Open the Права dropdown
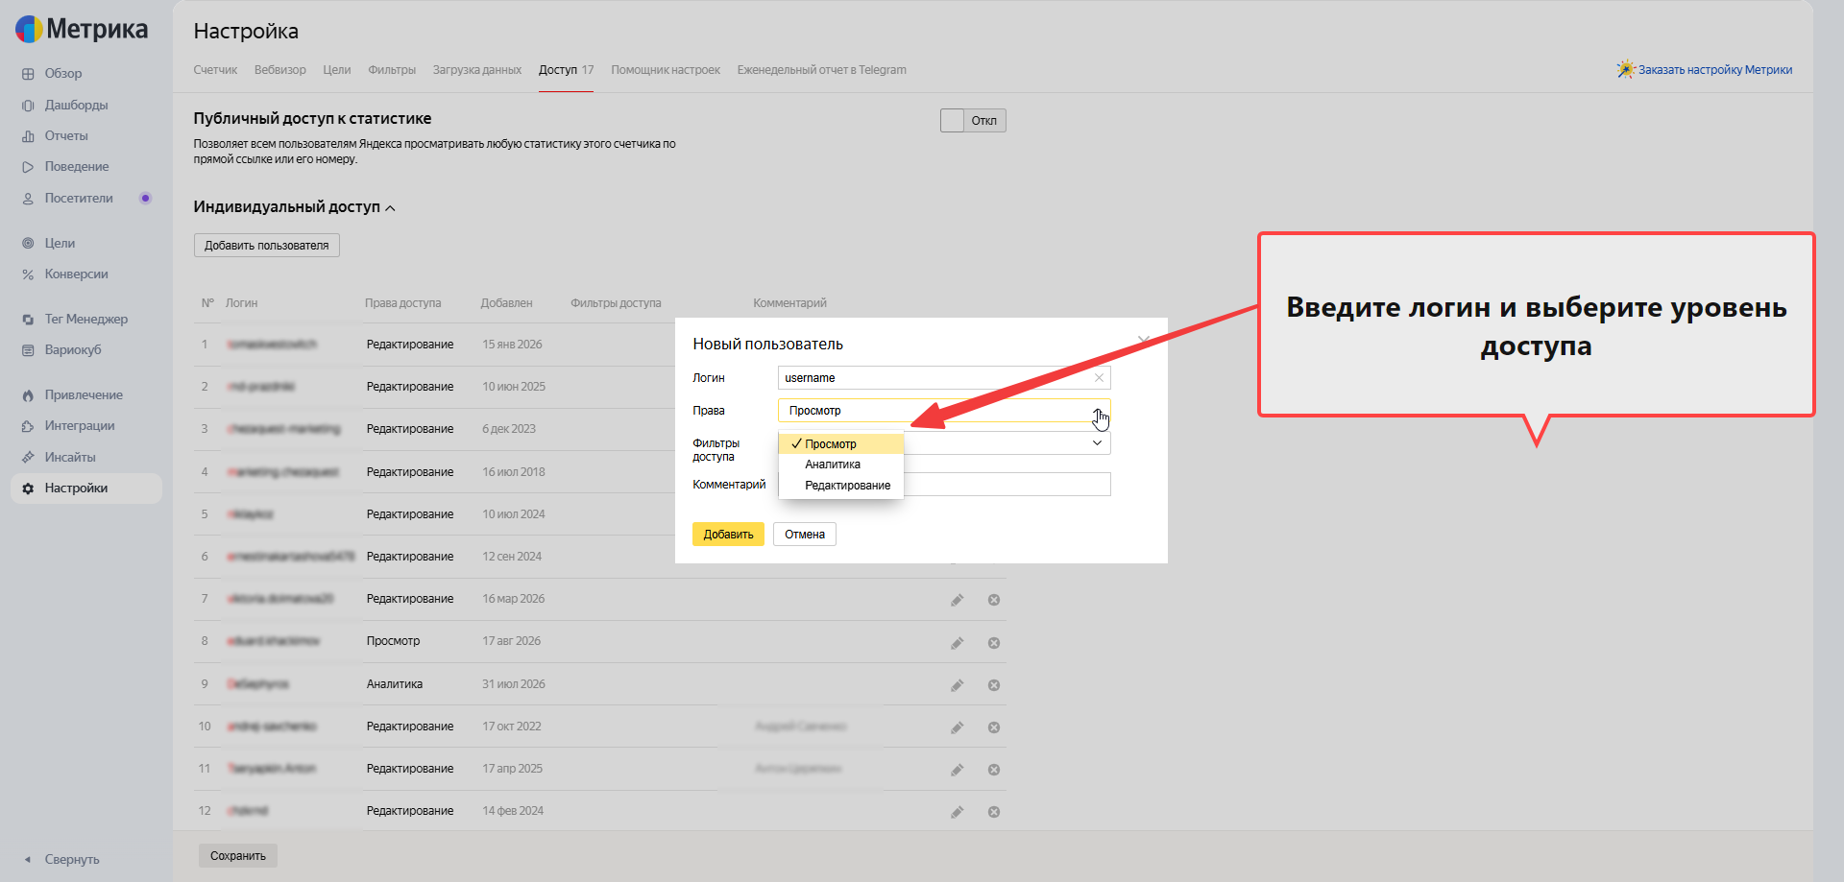1844x882 pixels. pos(944,411)
